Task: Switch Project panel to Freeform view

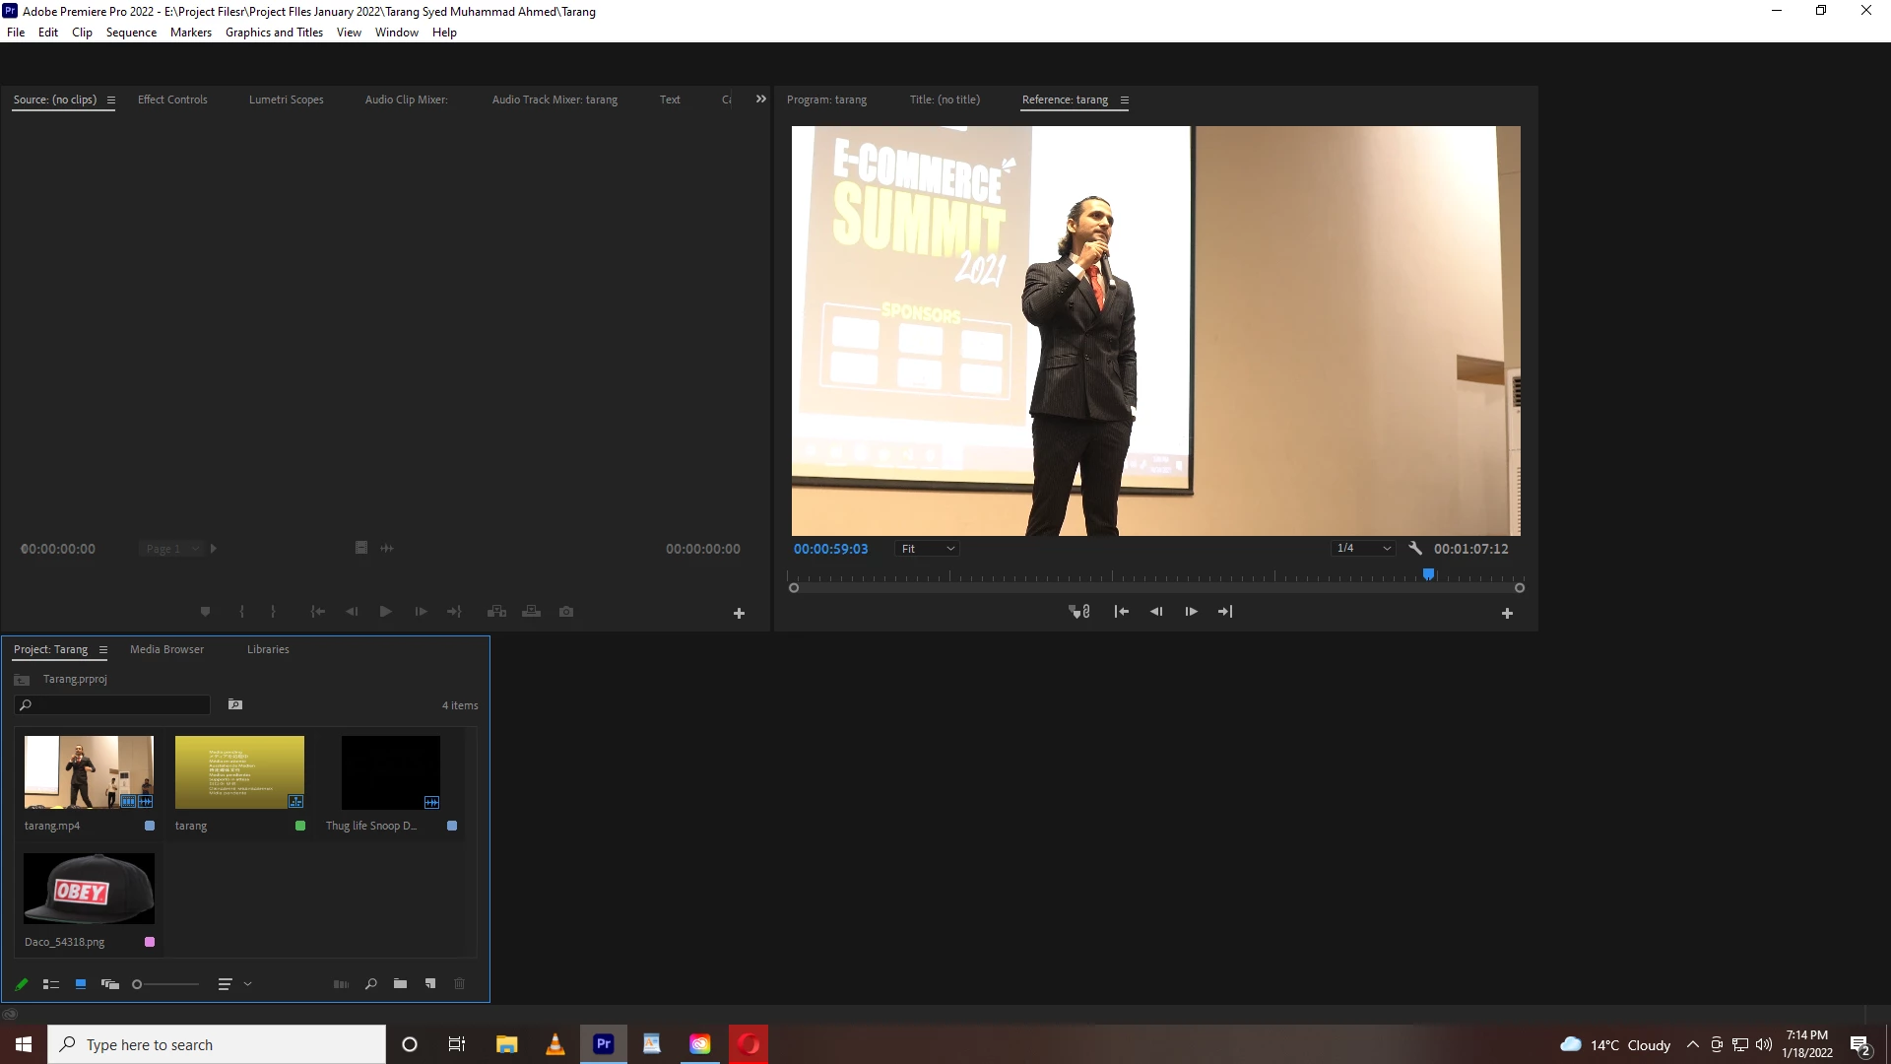Action: coord(110,984)
